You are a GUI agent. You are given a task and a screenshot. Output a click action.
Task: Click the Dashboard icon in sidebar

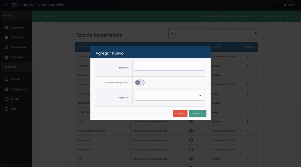tap(7, 28)
